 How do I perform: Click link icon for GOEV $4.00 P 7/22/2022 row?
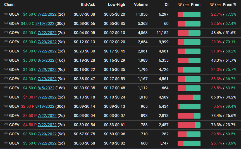point(6,97)
